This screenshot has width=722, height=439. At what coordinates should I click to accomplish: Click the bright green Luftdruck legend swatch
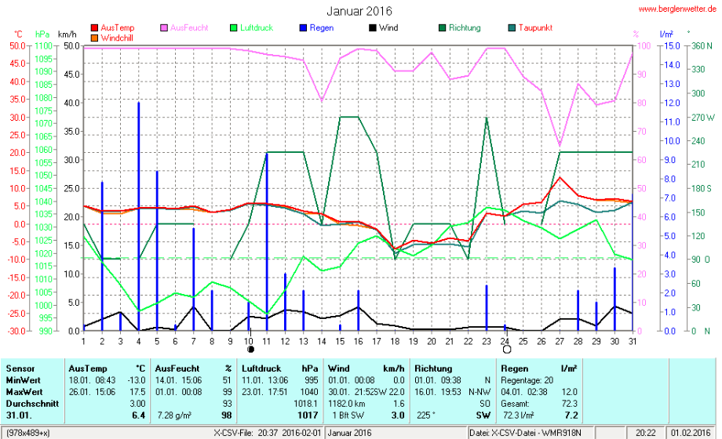click(233, 28)
